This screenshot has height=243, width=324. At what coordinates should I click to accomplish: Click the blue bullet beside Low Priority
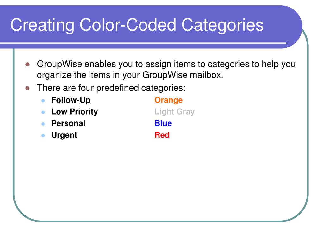pos(43,112)
